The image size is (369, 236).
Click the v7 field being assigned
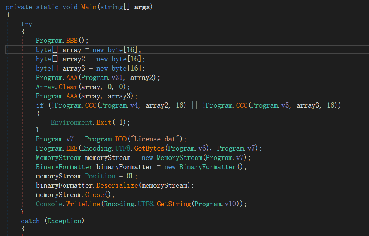point(70,139)
